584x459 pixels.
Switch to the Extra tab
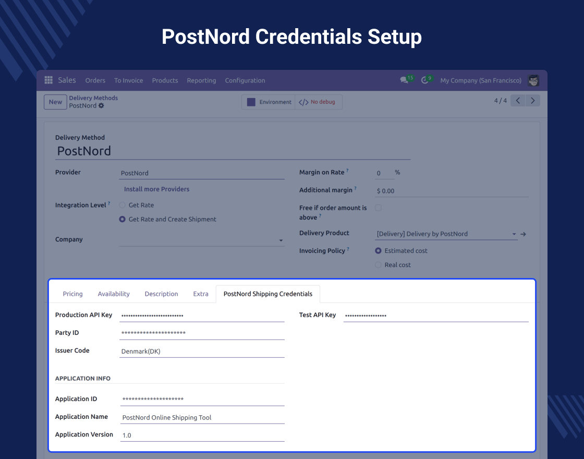click(201, 294)
